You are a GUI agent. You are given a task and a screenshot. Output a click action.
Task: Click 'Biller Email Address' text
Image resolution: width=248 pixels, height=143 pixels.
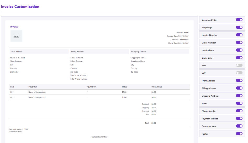[78, 75]
